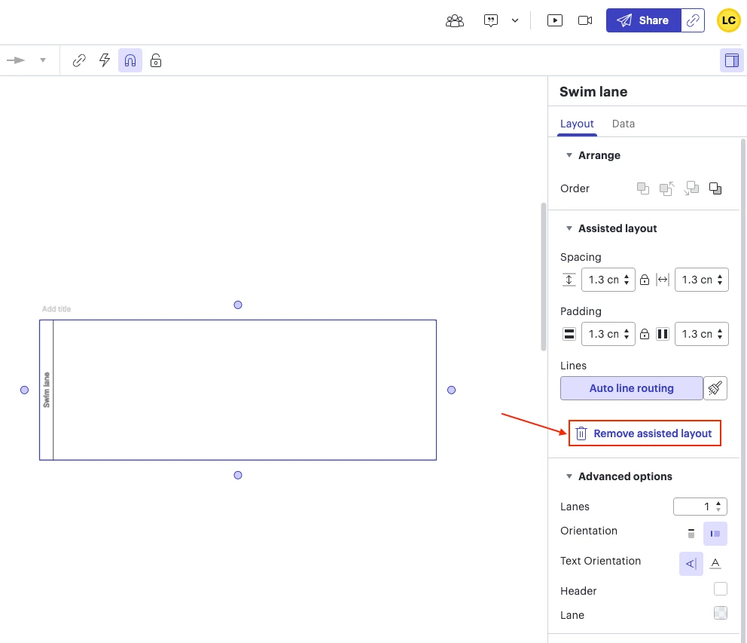Click the Add title placeholder text
747x643 pixels.
pos(56,309)
